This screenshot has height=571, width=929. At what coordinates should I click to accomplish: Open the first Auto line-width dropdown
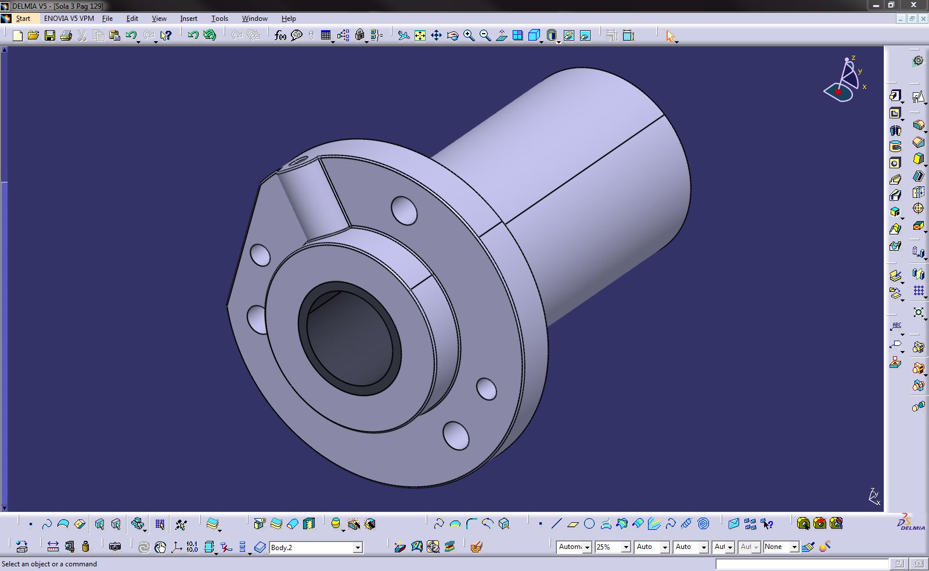click(x=665, y=547)
